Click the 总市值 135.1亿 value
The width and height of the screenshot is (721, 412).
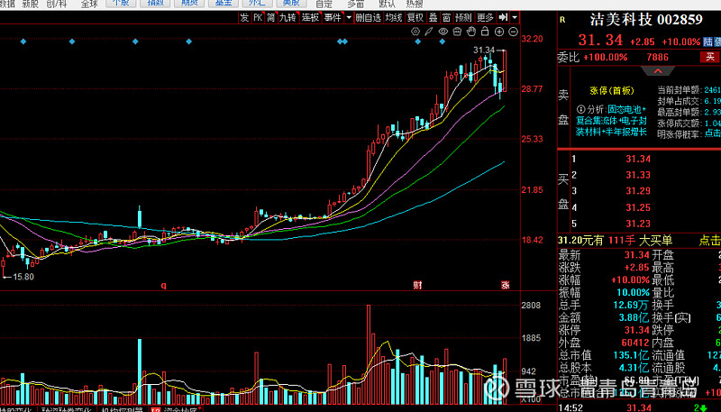[x=630, y=355]
